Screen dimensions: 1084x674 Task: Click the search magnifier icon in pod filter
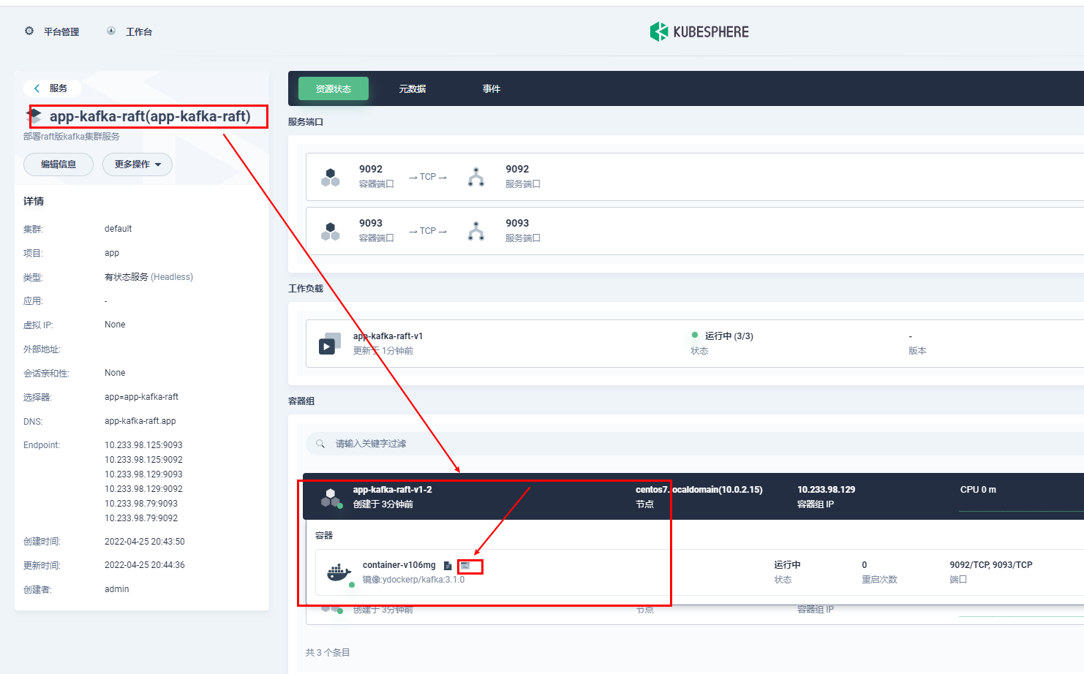(320, 444)
